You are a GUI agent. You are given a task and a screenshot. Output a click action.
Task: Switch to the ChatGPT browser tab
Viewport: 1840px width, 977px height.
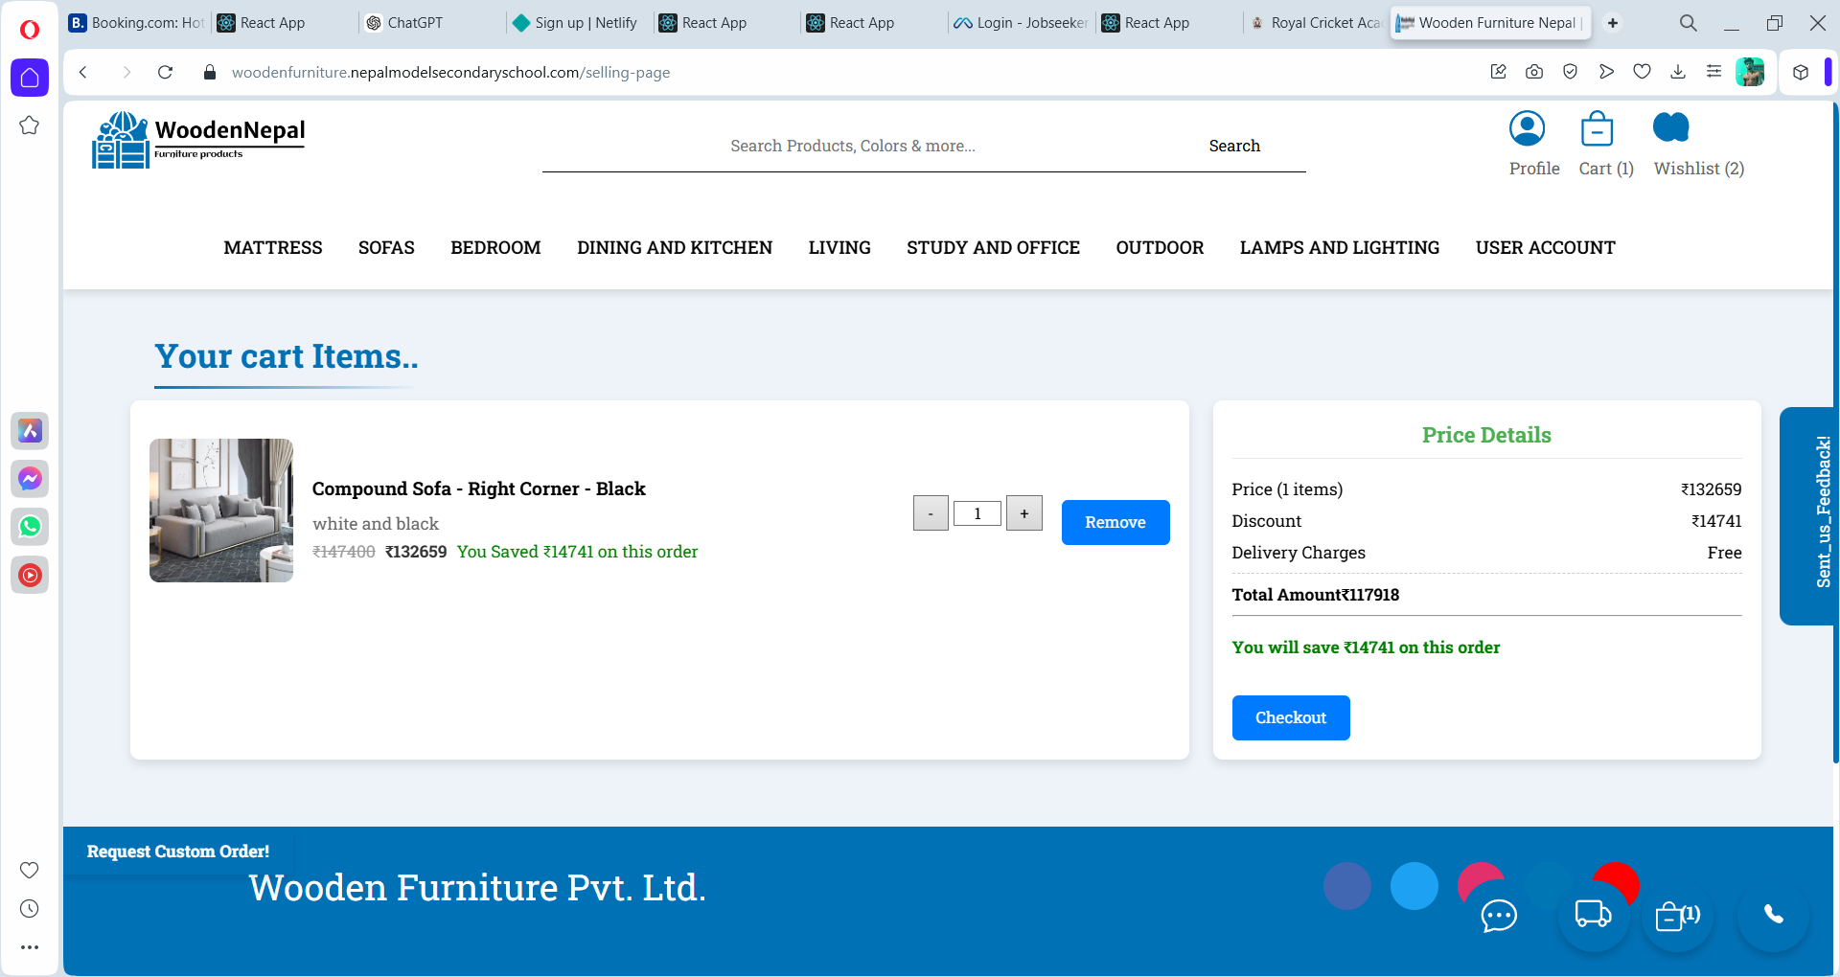(414, 23)
